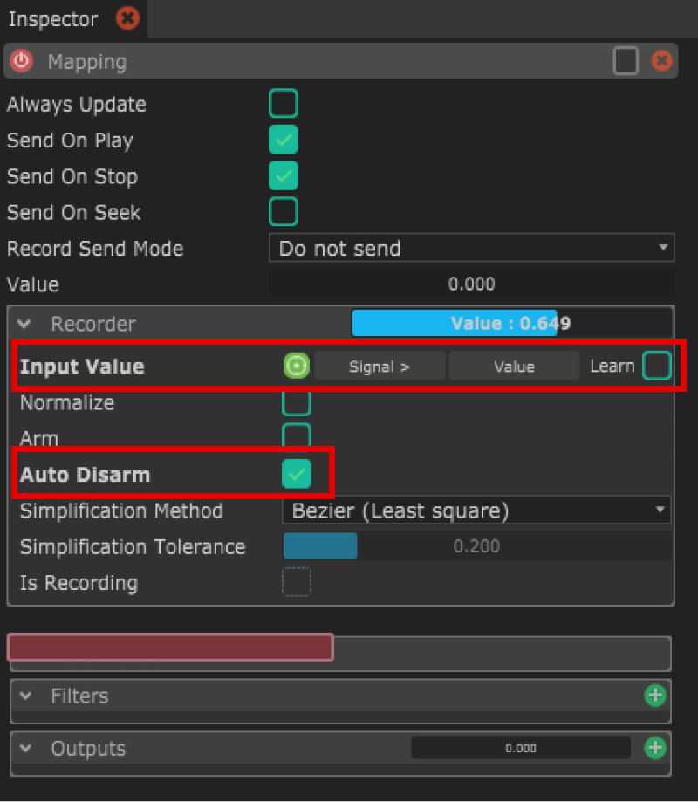Toggle the empty checkbox in Mapping header
Image resolution: width=698 pixels, height=802 pixels.
tap(626, 62)
